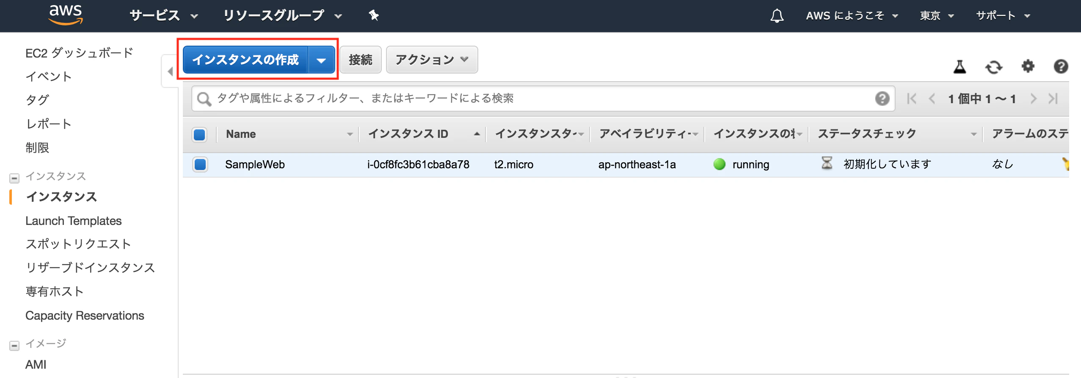
Task: Open 専有ホスト in sidebar
Action: click(x=55, y=291)
